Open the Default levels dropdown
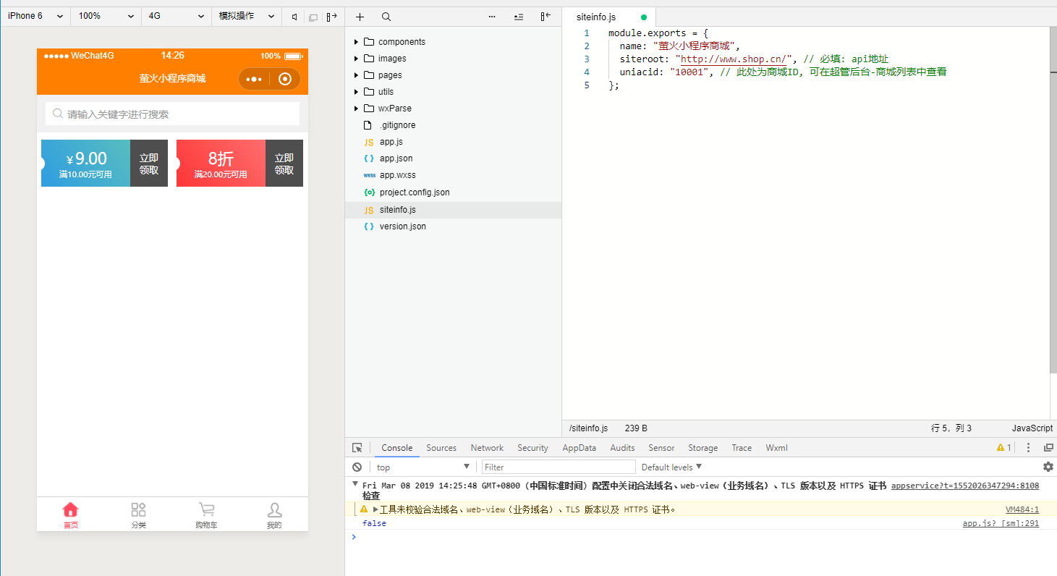 coord(671,467)
